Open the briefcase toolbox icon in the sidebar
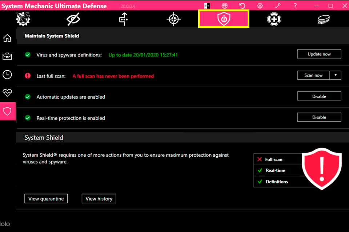Screen dimensions: 349x232 point(7,56)
